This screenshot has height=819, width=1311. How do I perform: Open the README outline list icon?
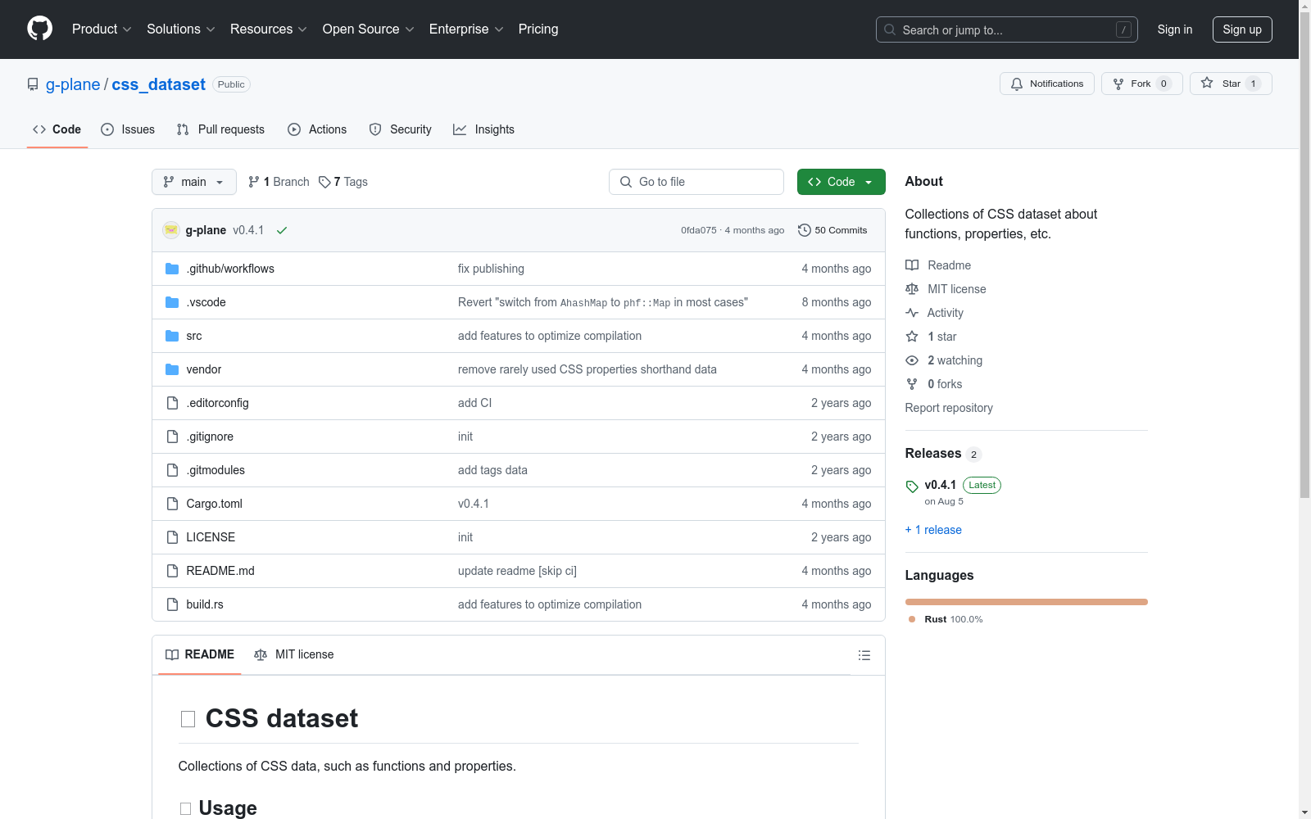(864, 655)
